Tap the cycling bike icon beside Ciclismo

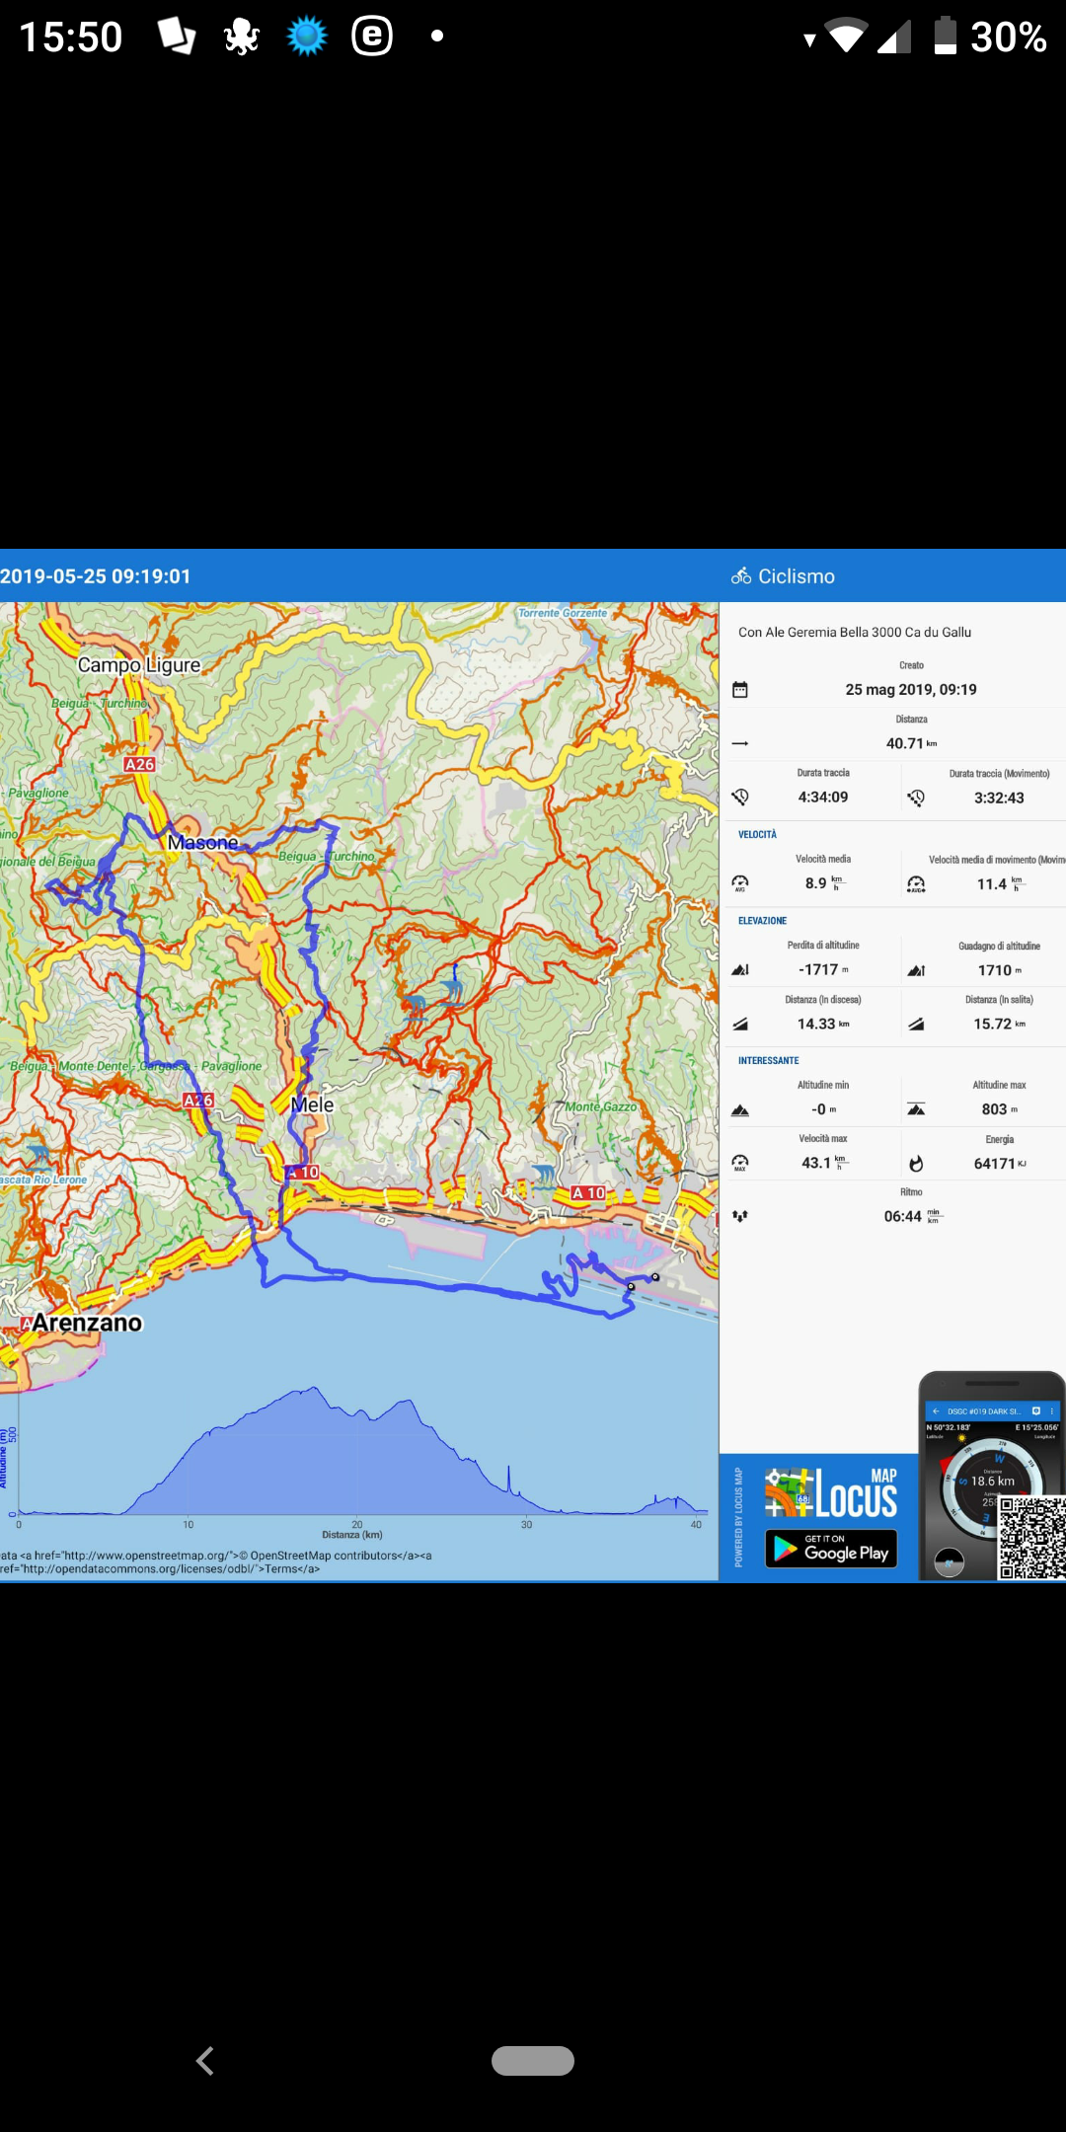[741, 576]
